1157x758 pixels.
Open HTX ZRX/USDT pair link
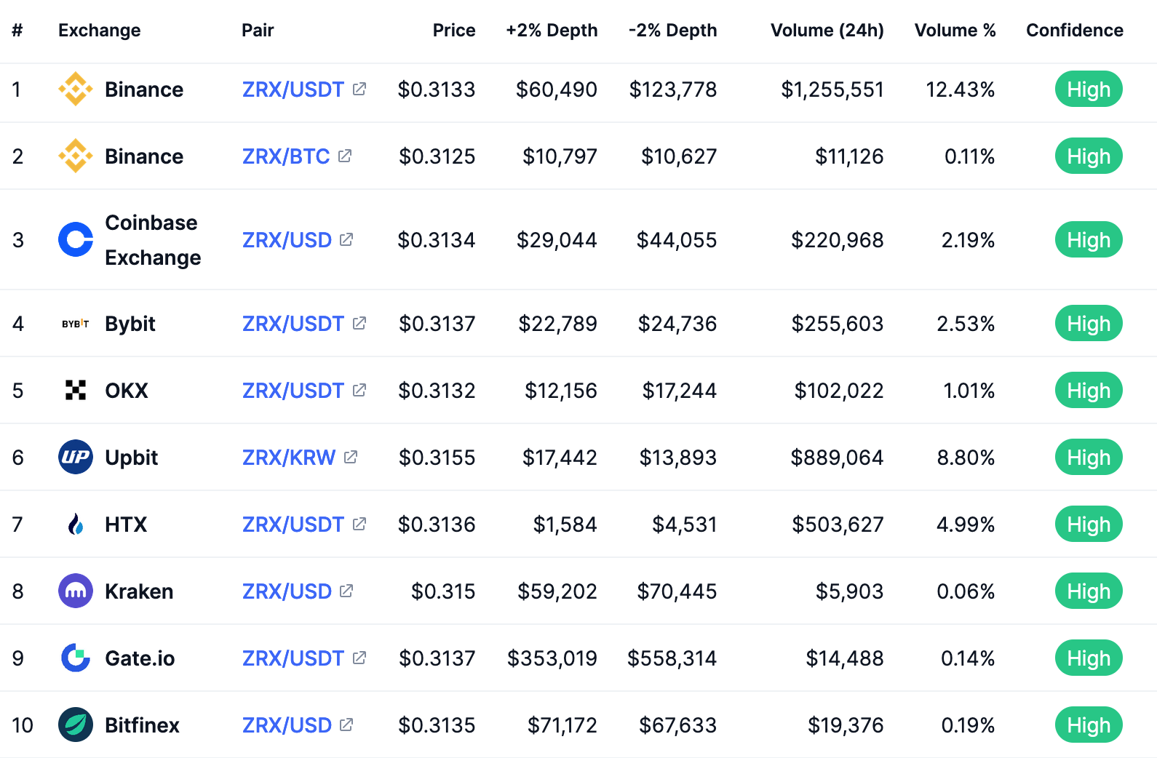click(293, 524)
